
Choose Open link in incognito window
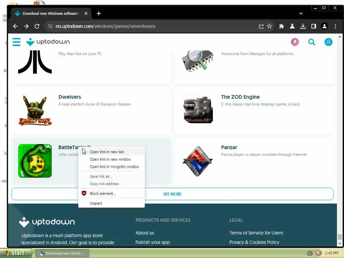[x=112, y=167]
